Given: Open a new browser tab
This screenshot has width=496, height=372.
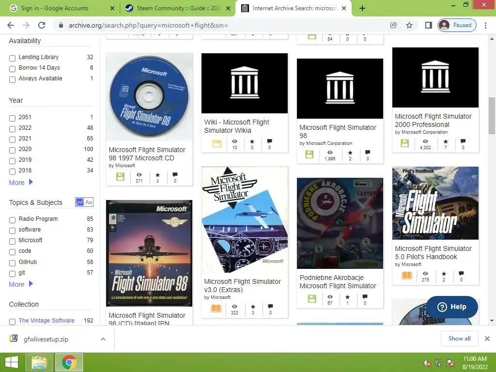Looking at the screenshot, I should tap(362, 8).
